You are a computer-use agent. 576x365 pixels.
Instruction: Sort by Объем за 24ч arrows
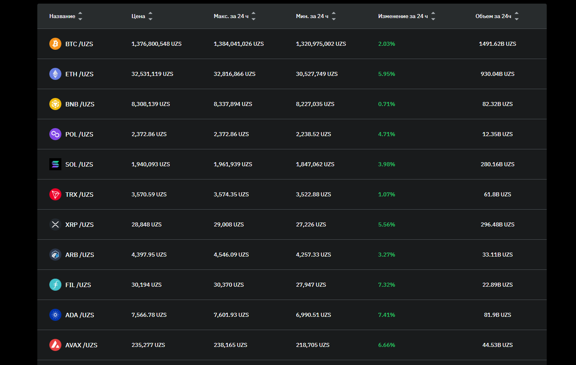[x=517, y=16]
